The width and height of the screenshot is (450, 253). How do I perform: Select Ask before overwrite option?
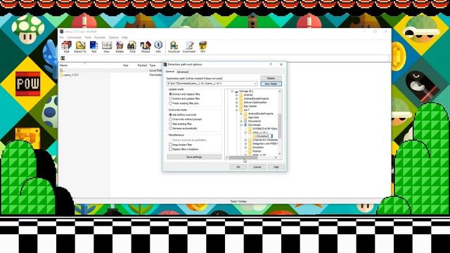[x=183, y=115]
